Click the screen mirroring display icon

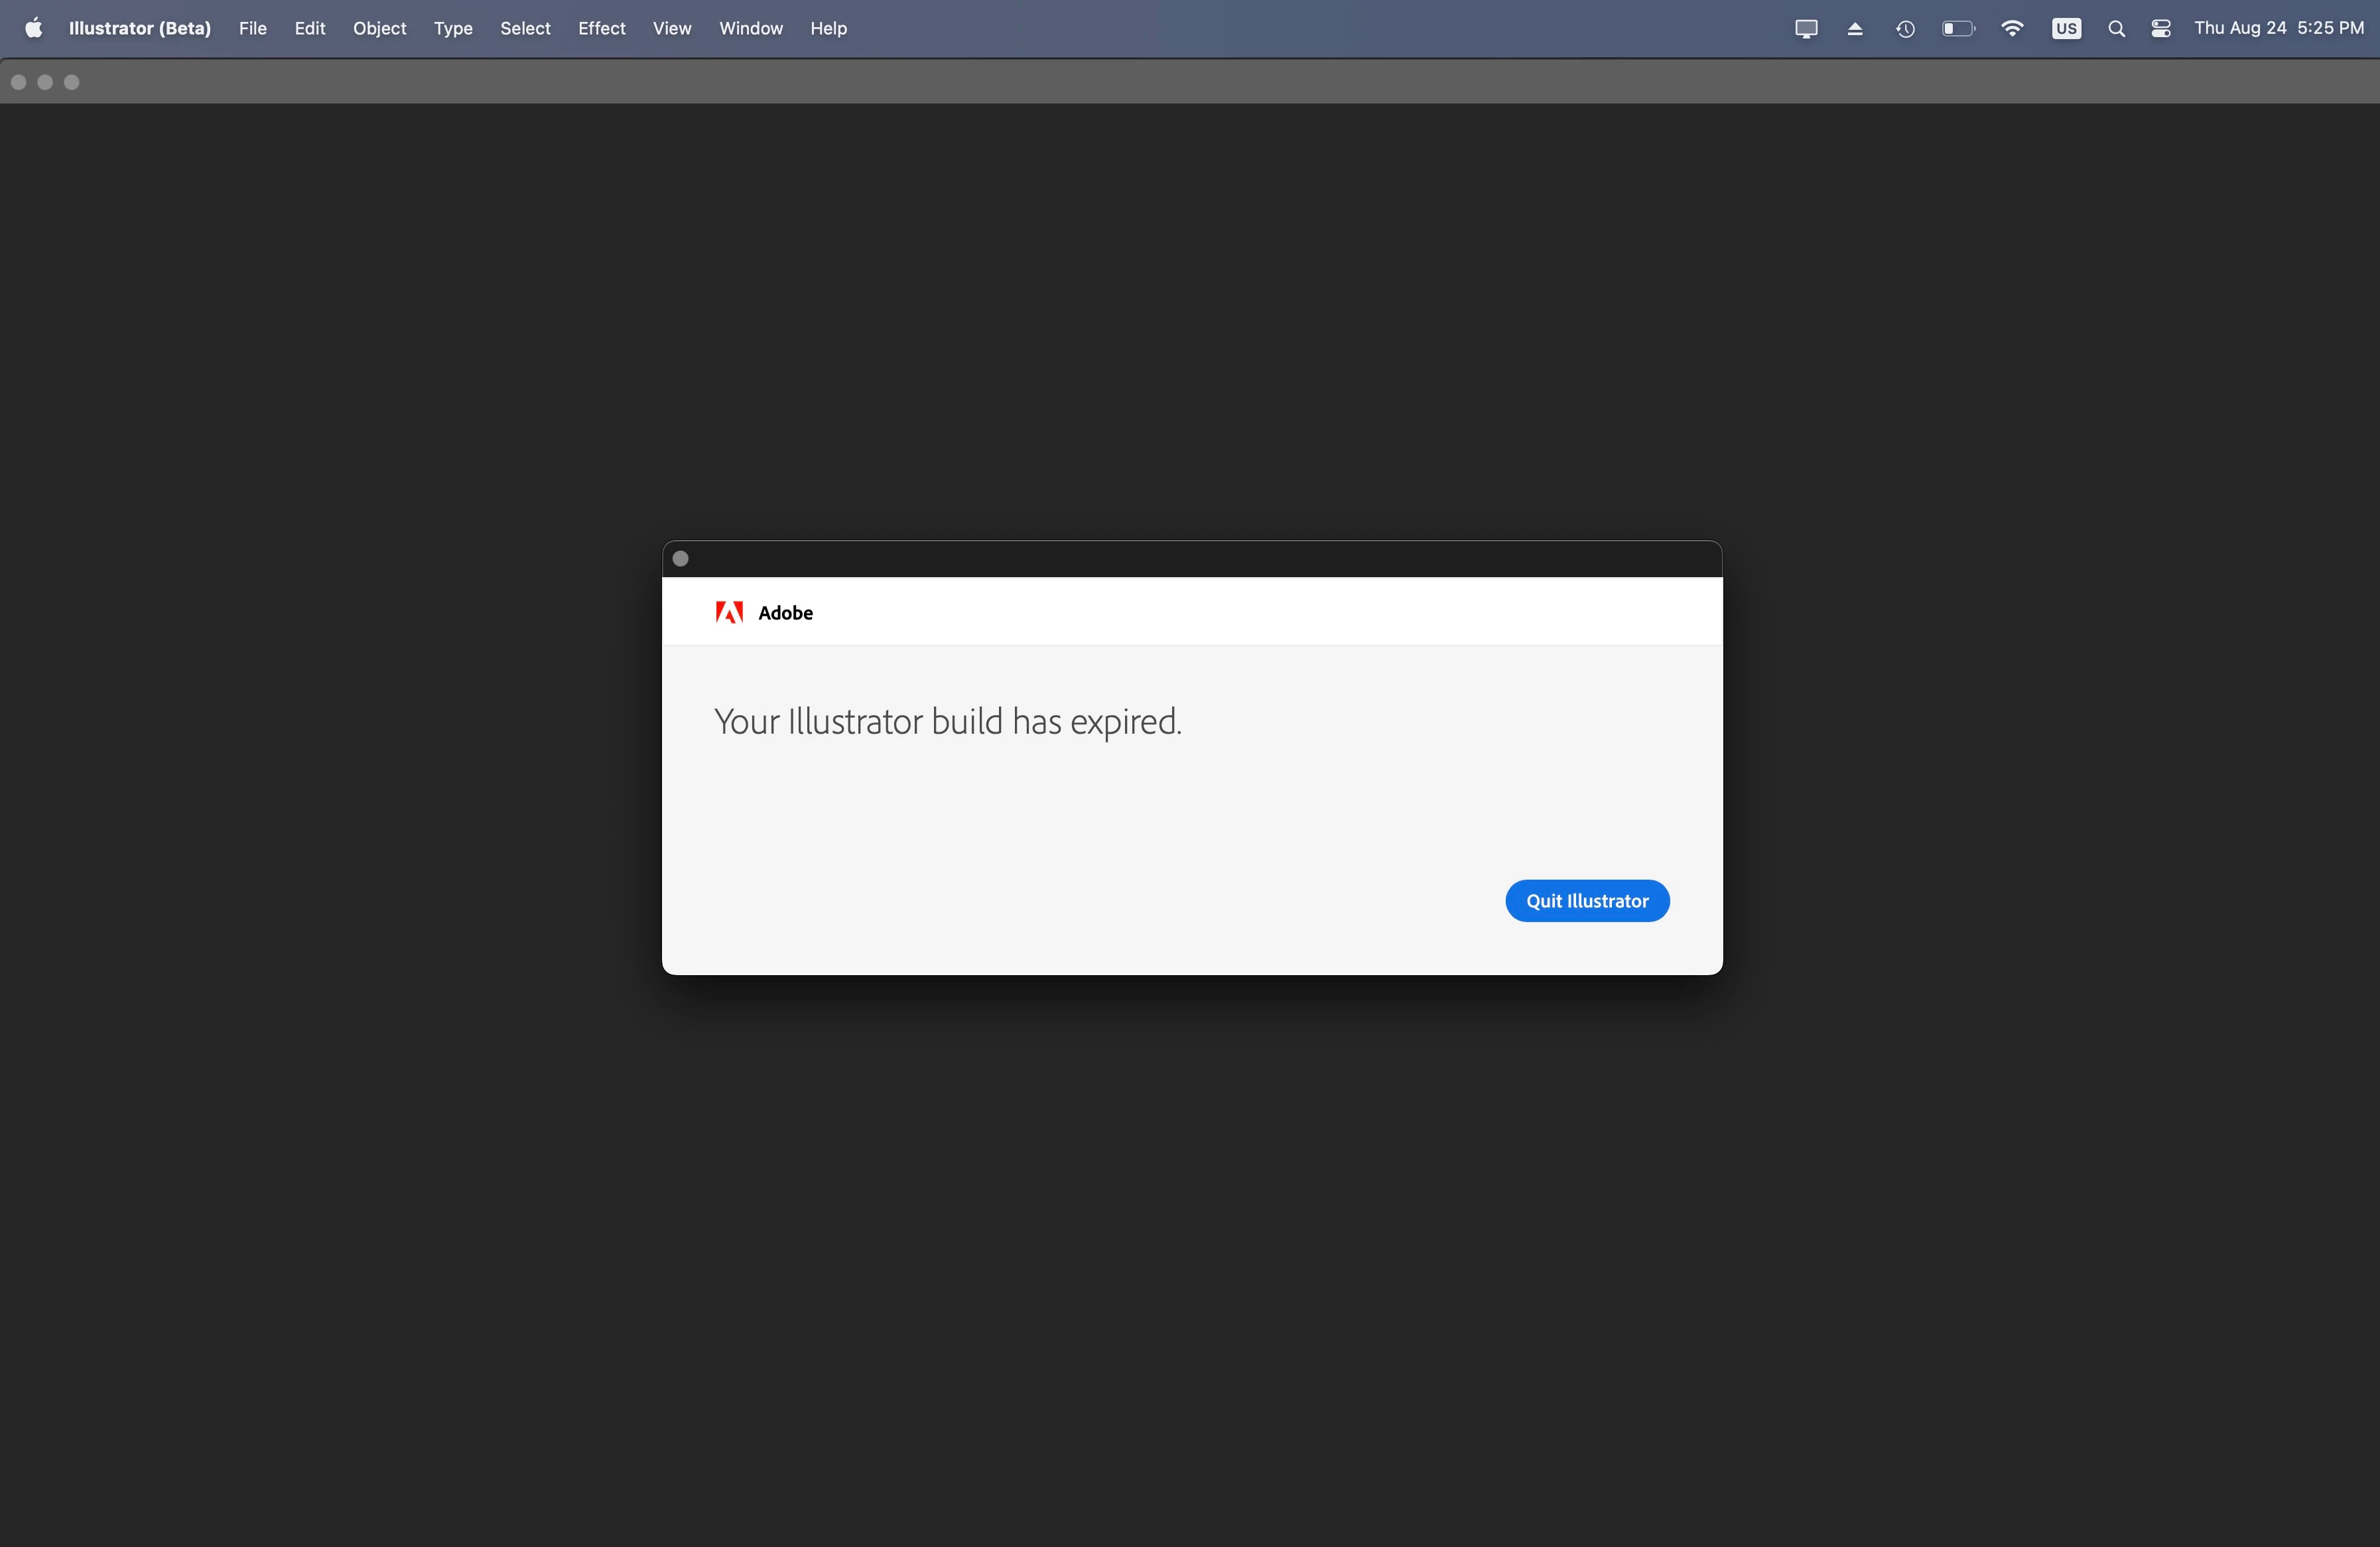pyautogui.click(x=1806, y=29)
